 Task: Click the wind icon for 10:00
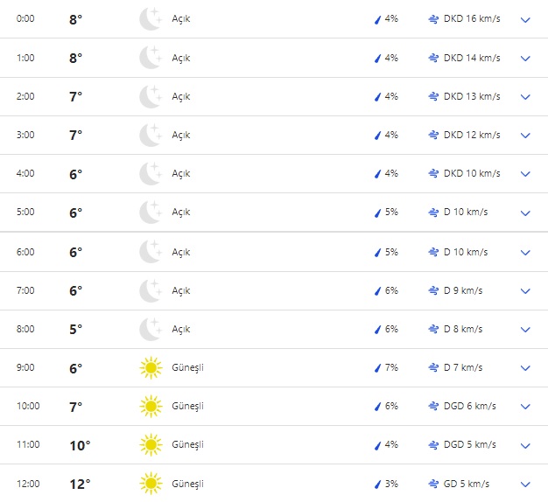[432, 407]
